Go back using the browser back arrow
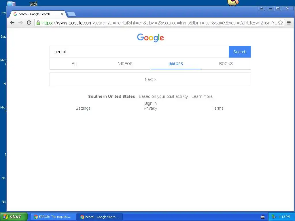This screenshot has width=295, height=221. 12,23
